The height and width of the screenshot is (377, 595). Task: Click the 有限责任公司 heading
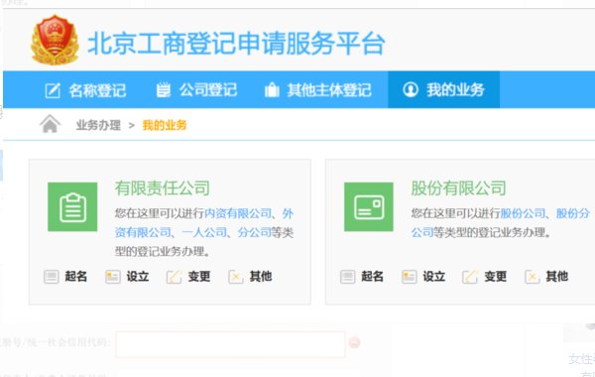coord(163,188)
